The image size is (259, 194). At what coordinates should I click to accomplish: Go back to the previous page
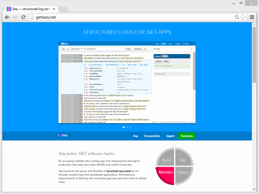click(7, 17)
